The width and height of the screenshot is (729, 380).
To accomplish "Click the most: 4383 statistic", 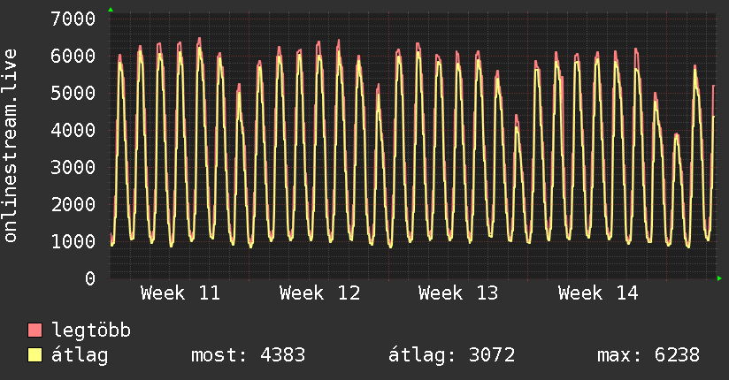I will 248,356.
